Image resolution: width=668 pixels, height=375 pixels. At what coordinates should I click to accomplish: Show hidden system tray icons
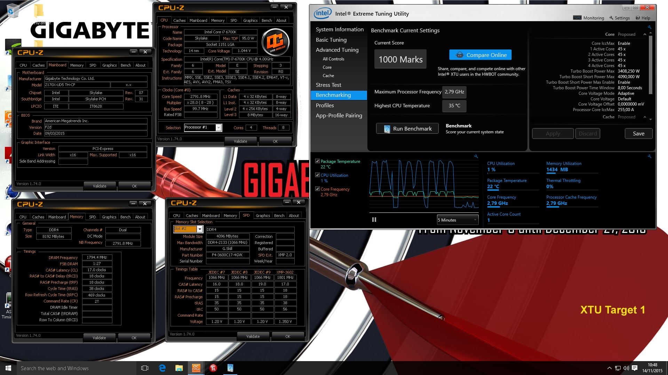tap(609, 368)
